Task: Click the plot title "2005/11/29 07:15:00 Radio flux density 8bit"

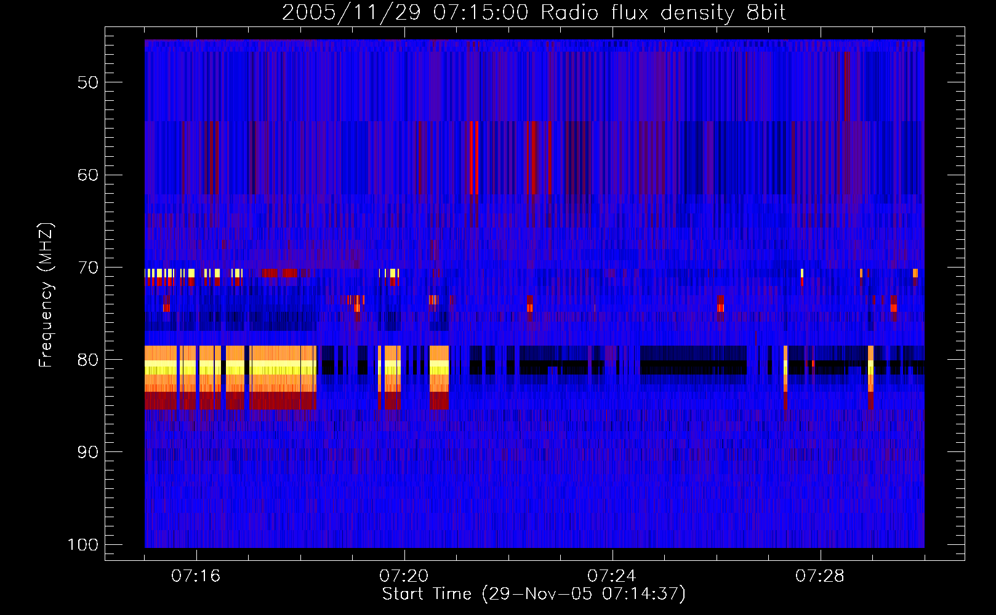Action: point(534,13)
